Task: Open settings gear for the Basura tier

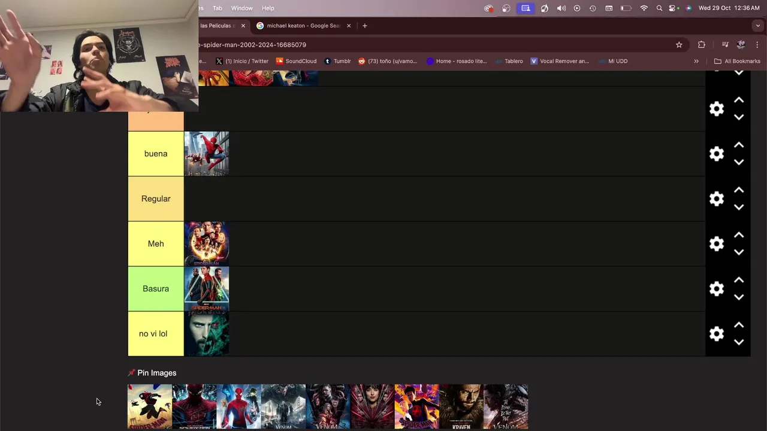Action: (x=717, y=289)
